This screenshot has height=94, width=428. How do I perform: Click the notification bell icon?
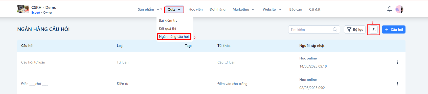tap(390, 9)
